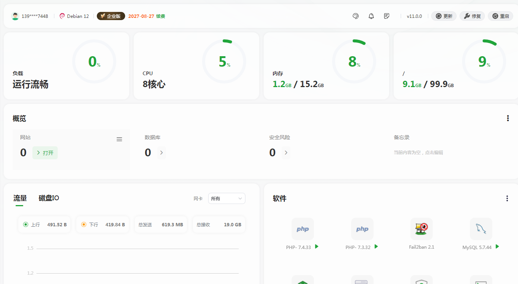This screenshot has width=518, height=284.
Task: Open the Fail2ban 2.1 icon
Action: [x=421, y=229]
